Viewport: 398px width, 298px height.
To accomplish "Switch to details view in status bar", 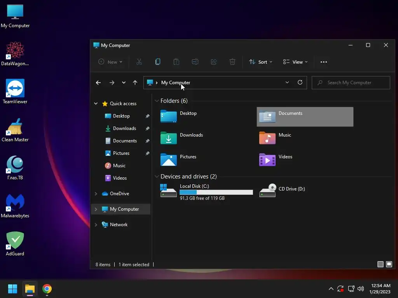I will [380, 264].
